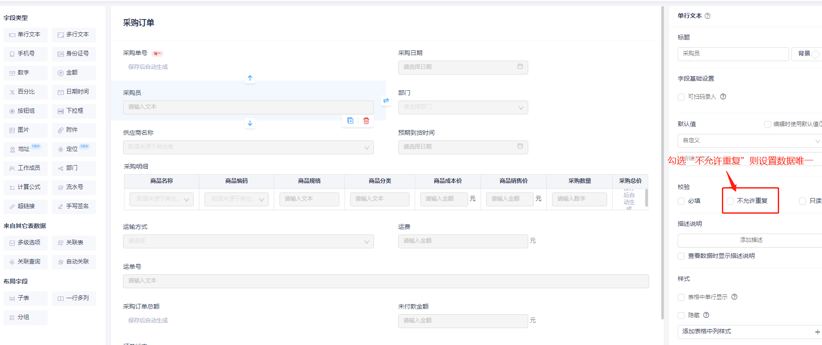Add the 关联查询 field type

pos(26,262)
